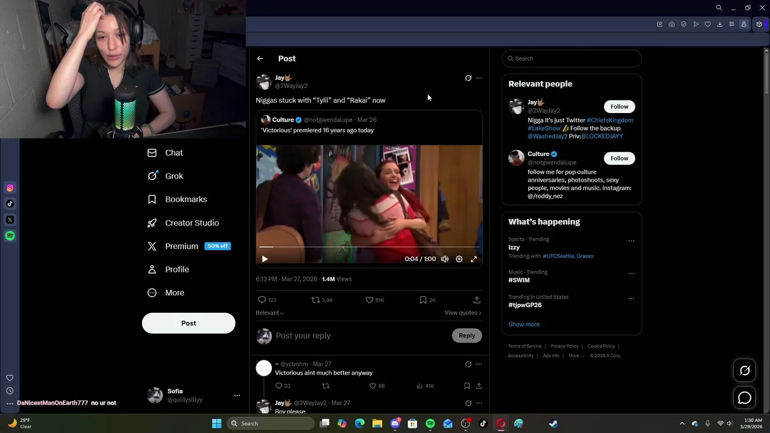This screenshot has width=770, height=433.
Task: Repost ycbnhm's reply
Action: tap(326, 386)
